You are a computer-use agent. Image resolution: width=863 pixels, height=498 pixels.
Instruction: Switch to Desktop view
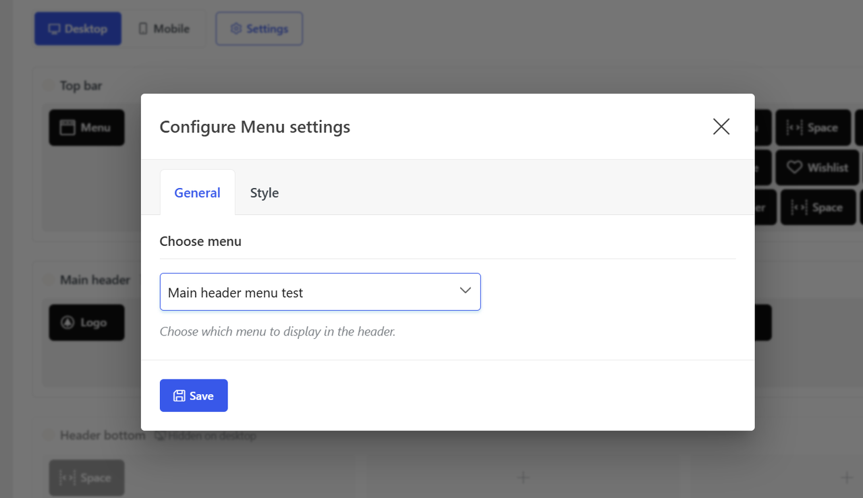[78, 29]
